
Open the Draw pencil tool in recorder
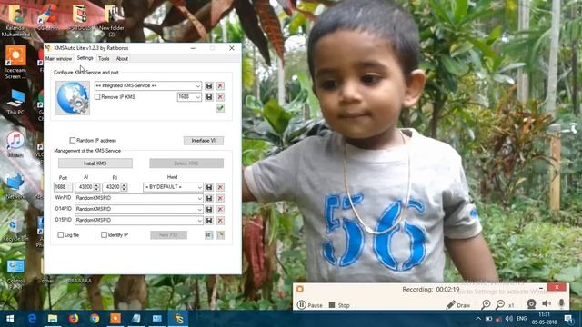coord(458,305)
